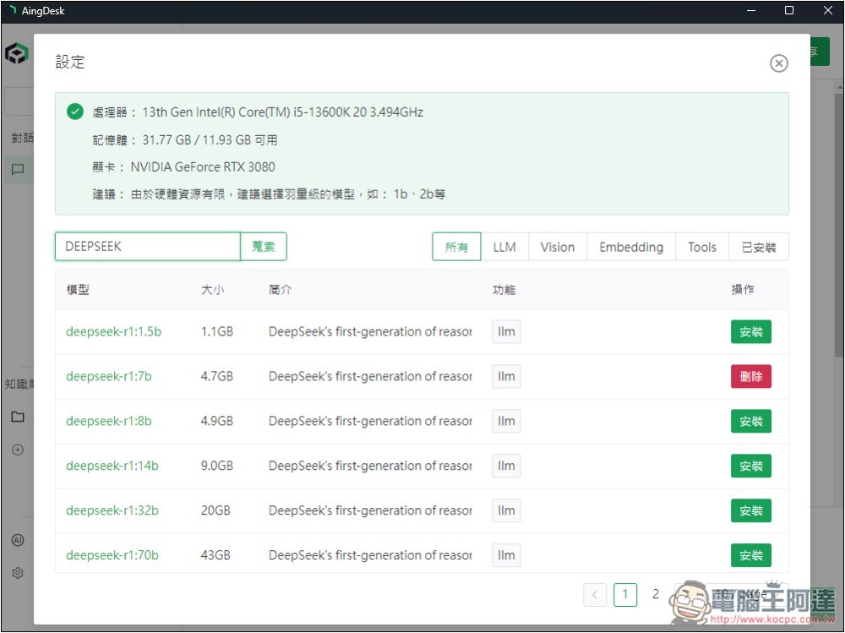Install the deepseek-r1:1.5b model
Viewport: 845px width, 633px height.
tap(750, 332)
